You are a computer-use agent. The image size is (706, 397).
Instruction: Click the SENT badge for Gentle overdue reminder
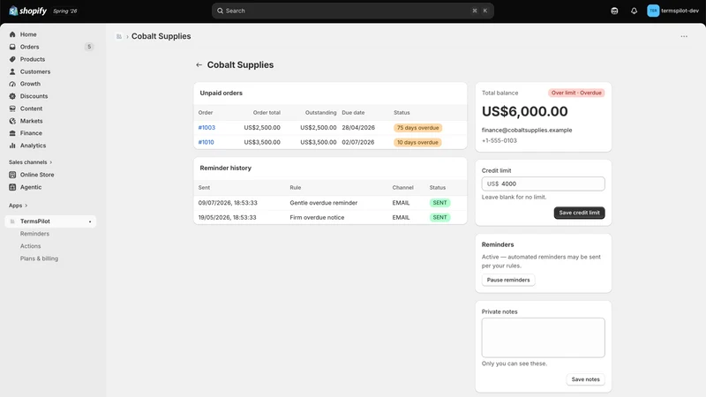[x=439, y=203]
